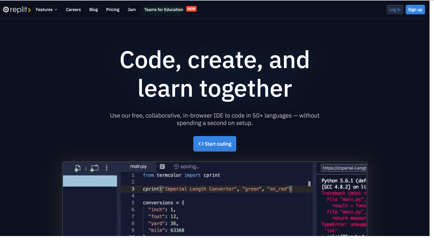Select the main.py tab
This screenshot has width=434, height=242.
coord(138,167)
